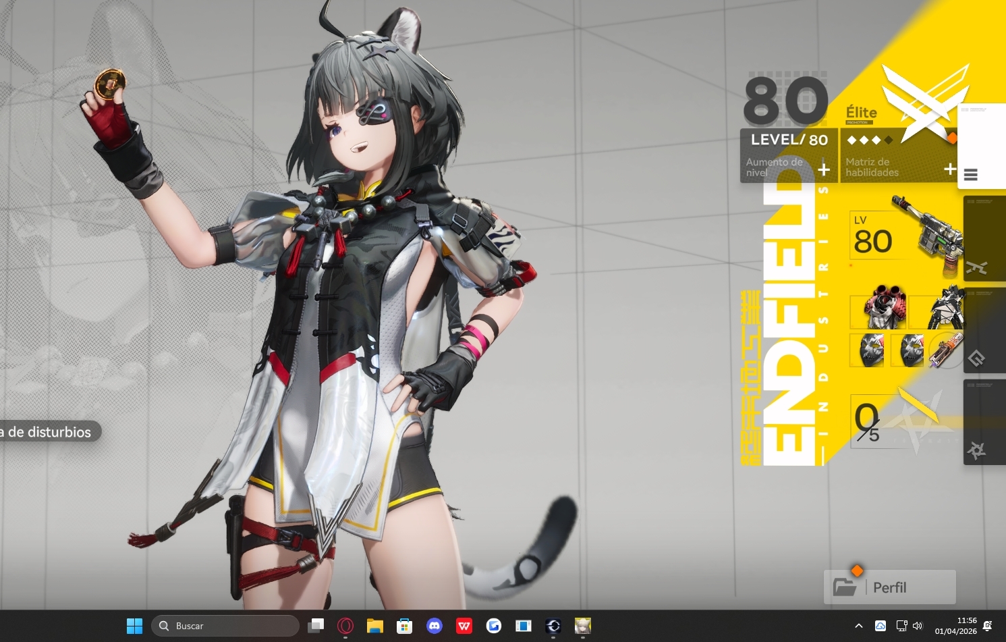Screen dimensions: 1006x642
Task: Open the white-black glove gear slot
Action: 938,309
